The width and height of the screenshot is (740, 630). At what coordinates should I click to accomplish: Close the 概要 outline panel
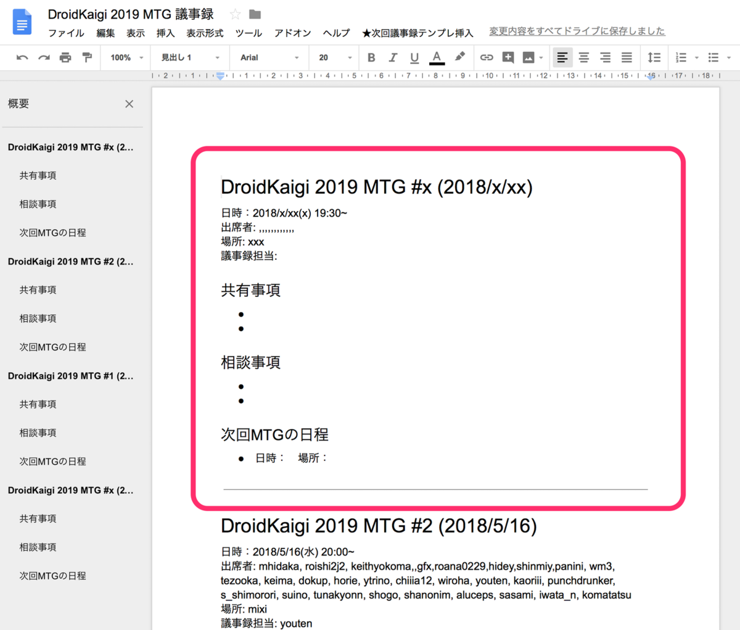tap(129, 104)
